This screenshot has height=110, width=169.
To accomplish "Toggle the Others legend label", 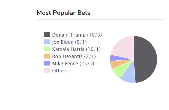I will point(60,71).
